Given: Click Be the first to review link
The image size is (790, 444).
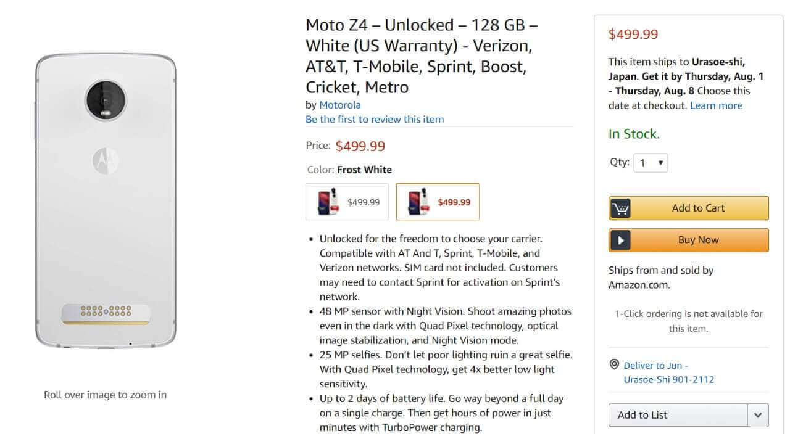Looking at the screenshot, I should pos(375,119).
